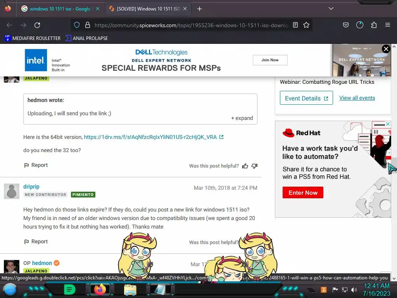Open the File Explorer taskbar icon
The width and height of the screenshot is (397, 298).
coord(130,290)
